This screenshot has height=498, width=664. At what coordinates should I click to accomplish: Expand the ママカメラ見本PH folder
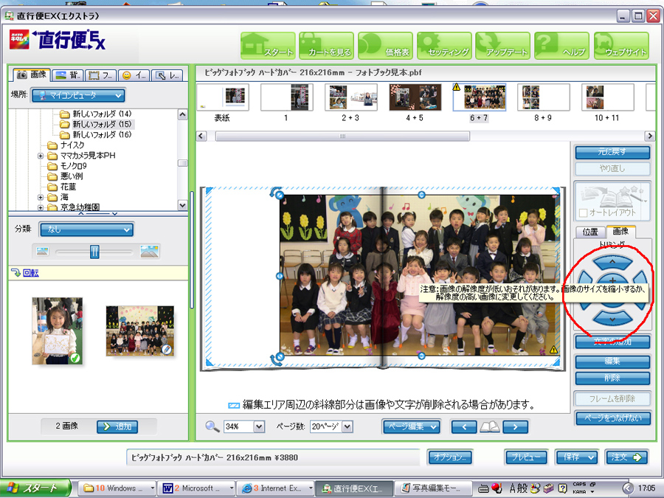pyautogui.click(x=41, y=156)
